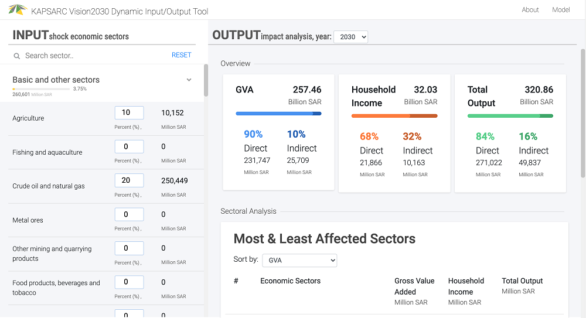Click the output panel scrollbar
This screenshot has width=586, height=318.
click(x=582, y=113)
